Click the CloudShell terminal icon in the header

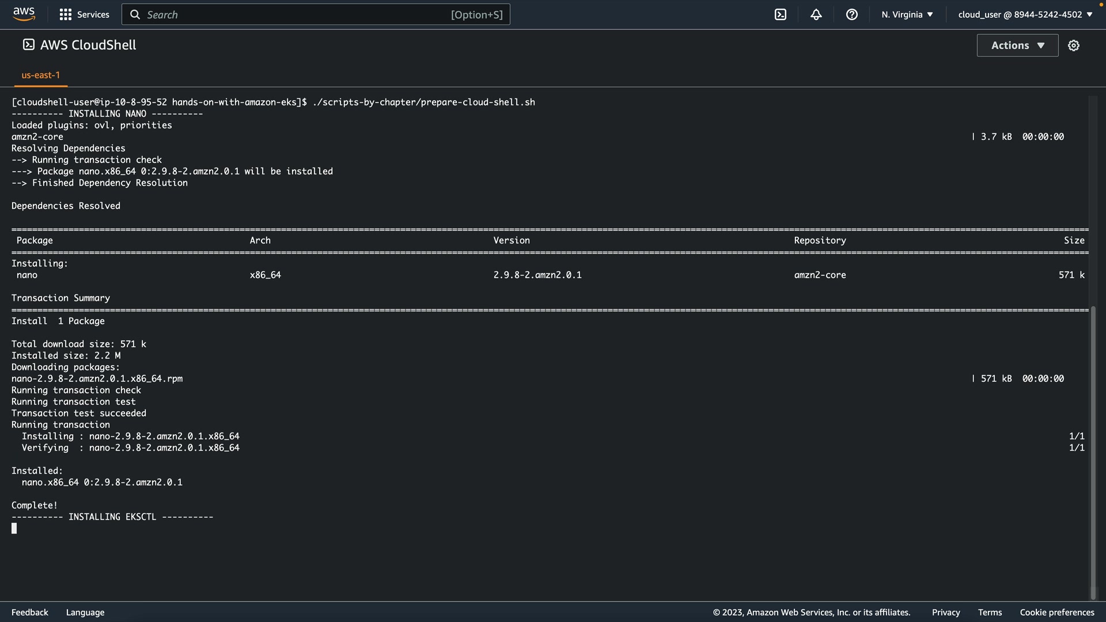[781, 14]
